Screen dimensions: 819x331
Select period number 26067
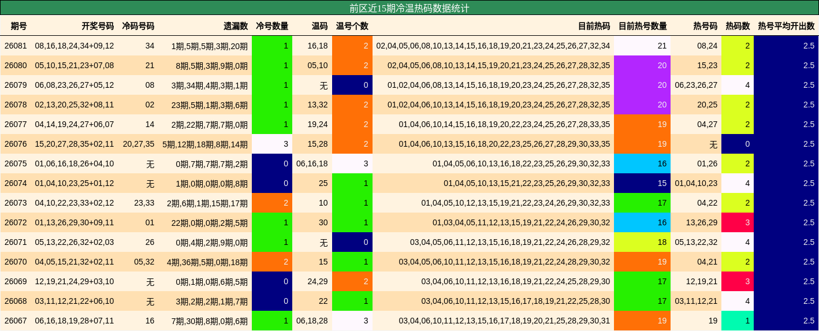16,321
